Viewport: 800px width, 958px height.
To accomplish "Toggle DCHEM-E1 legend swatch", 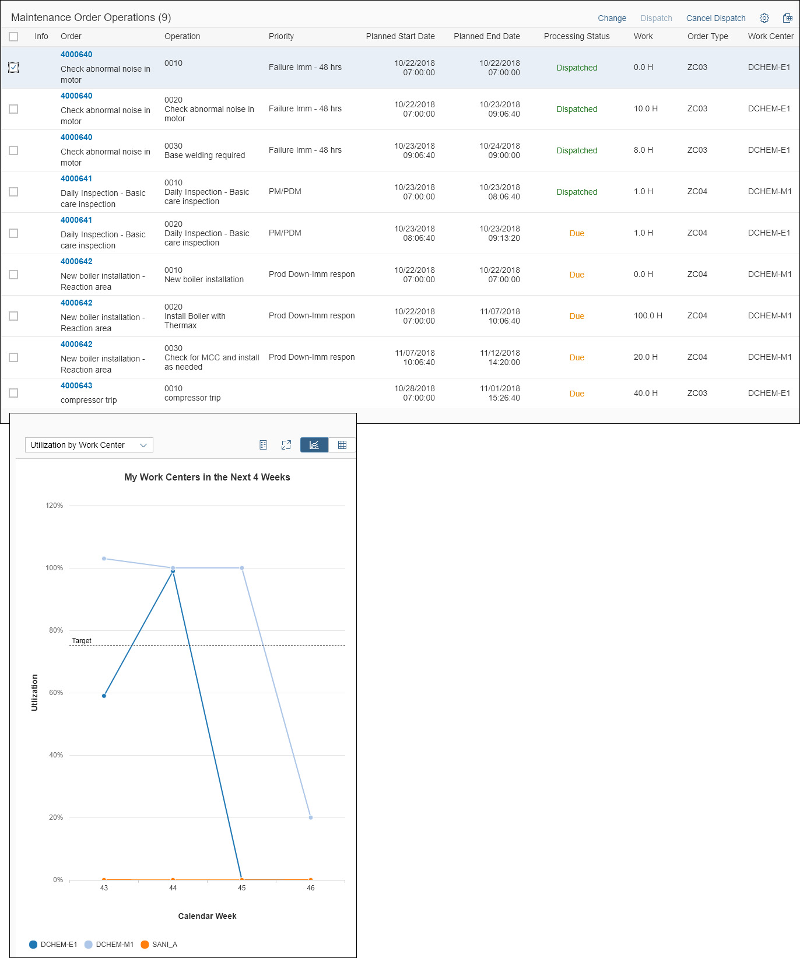I will point(33,945).
